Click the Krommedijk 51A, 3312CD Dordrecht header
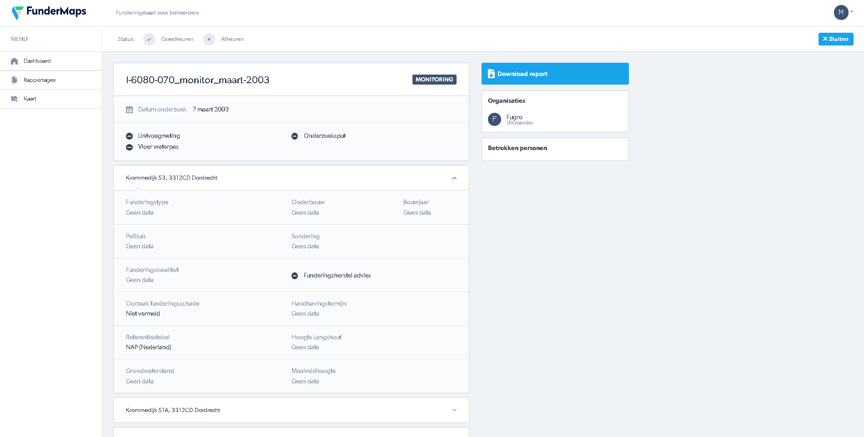The image size is (864, 437). coord(291,410)
